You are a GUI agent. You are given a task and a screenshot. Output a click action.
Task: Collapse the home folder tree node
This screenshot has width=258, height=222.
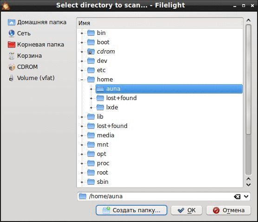point(82,80)
